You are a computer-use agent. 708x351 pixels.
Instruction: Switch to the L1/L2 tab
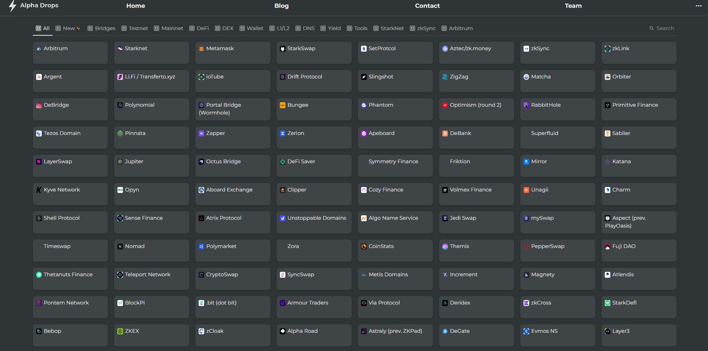point(279,28)
